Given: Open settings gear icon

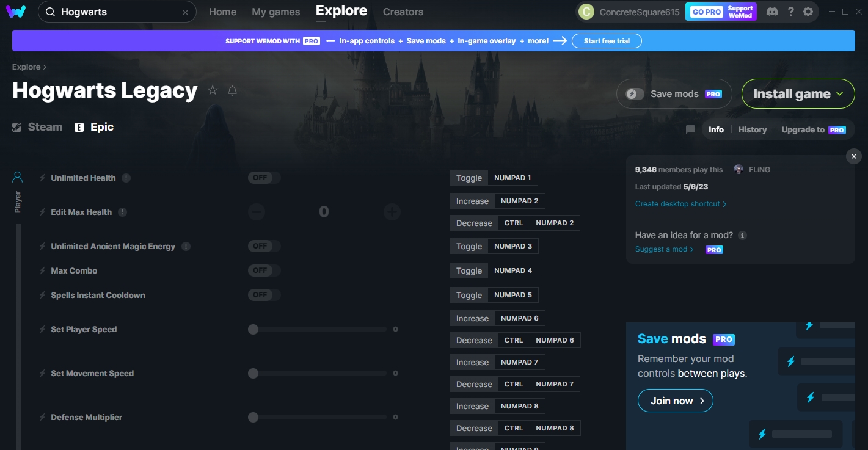Looking at the screenshot, I should click(808, 12).
